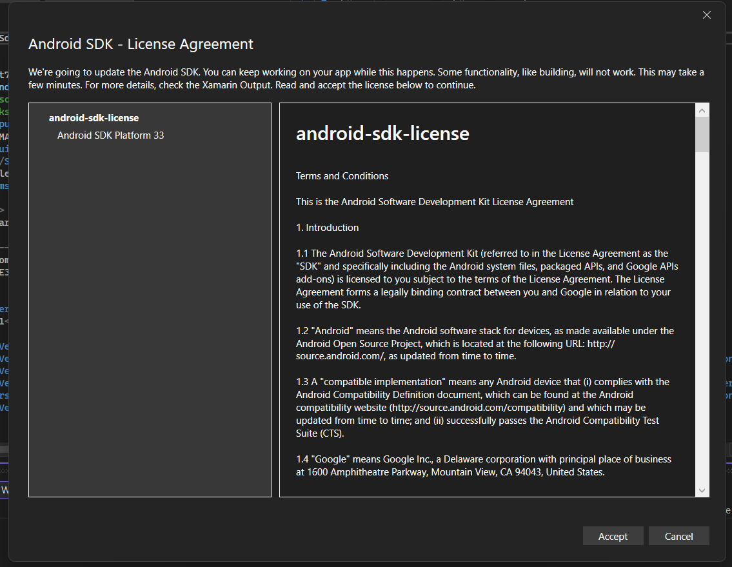Viewport: 732px width, 567px height.
Task: Click the large android-sdk-license heading
Action: click(x=382, y=134)
